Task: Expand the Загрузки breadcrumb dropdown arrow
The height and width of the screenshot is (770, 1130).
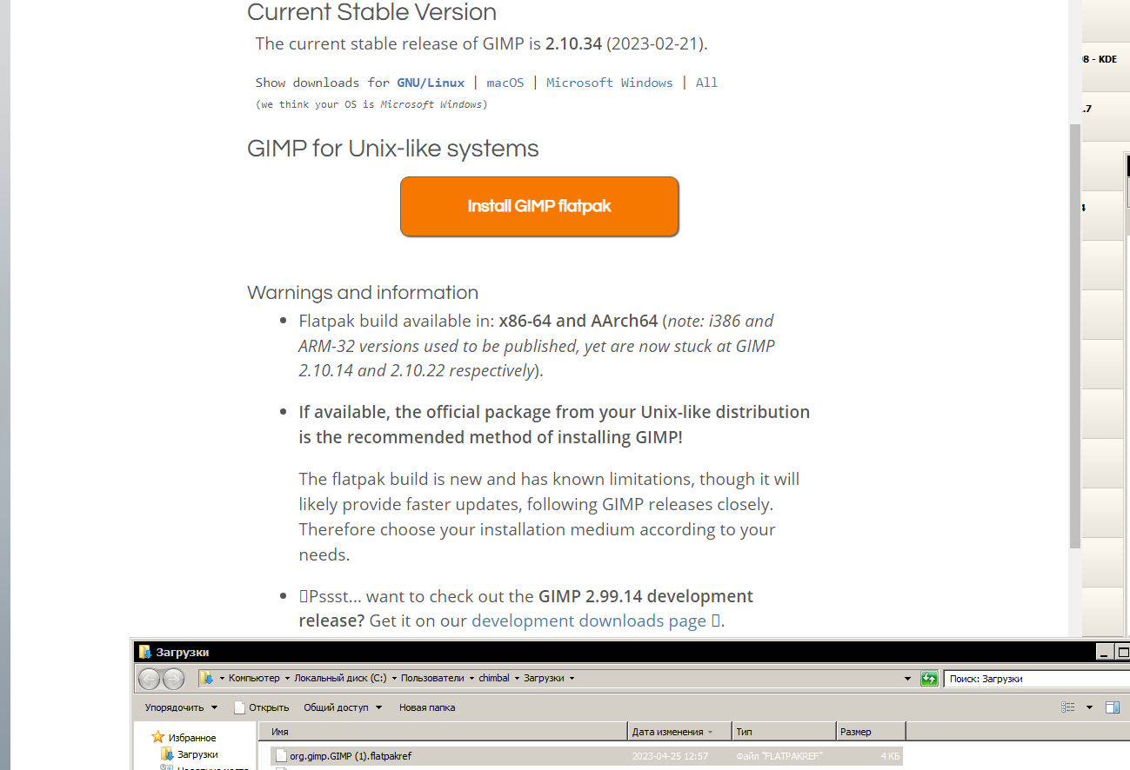Action: pyautogui.click(x=572, y=678)
